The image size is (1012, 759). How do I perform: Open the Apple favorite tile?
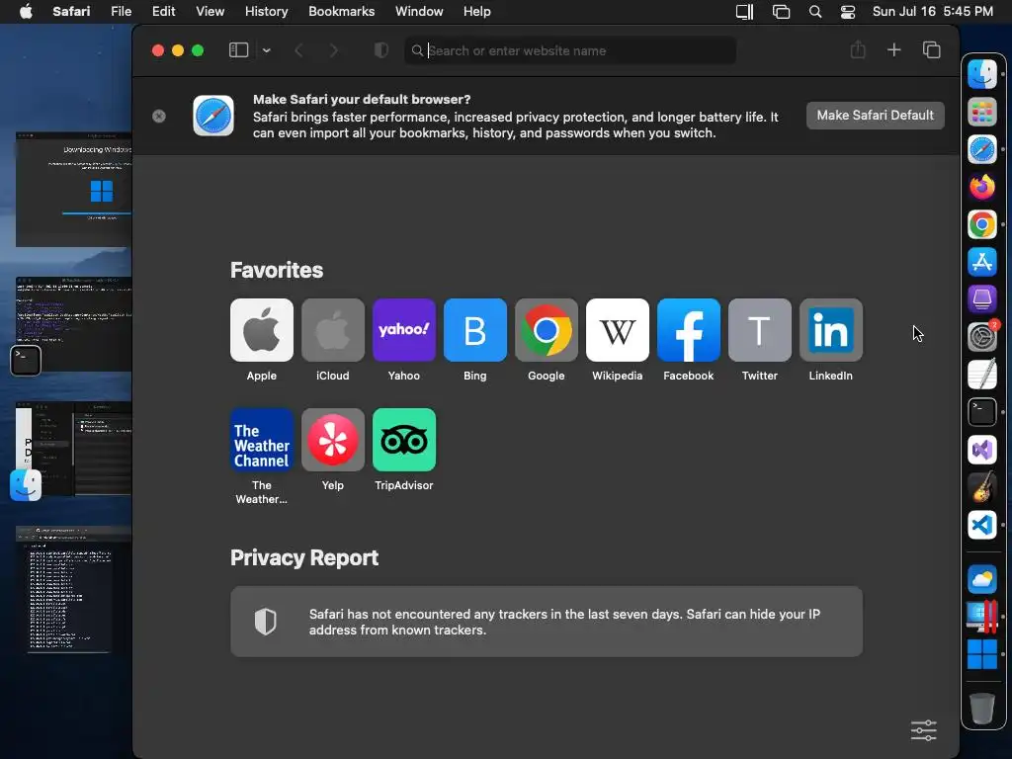(x=261, y=330)
